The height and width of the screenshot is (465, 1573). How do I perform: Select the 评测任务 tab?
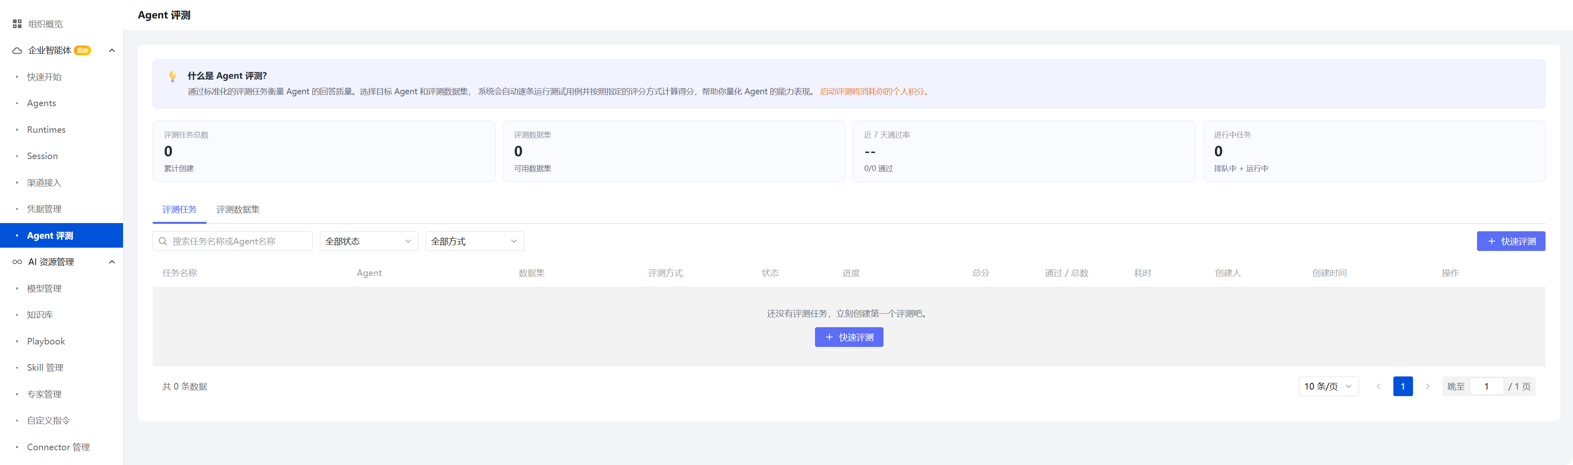tap(180, 209)
